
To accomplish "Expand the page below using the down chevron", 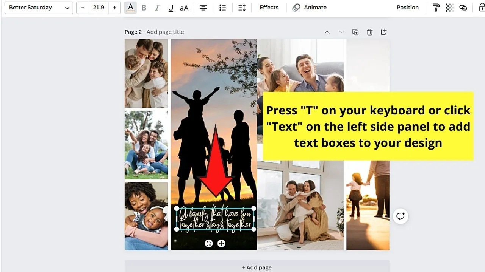I will click(341, 32).
